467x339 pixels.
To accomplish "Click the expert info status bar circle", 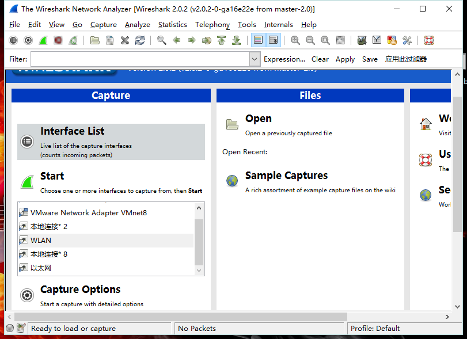I will (10, 328).
